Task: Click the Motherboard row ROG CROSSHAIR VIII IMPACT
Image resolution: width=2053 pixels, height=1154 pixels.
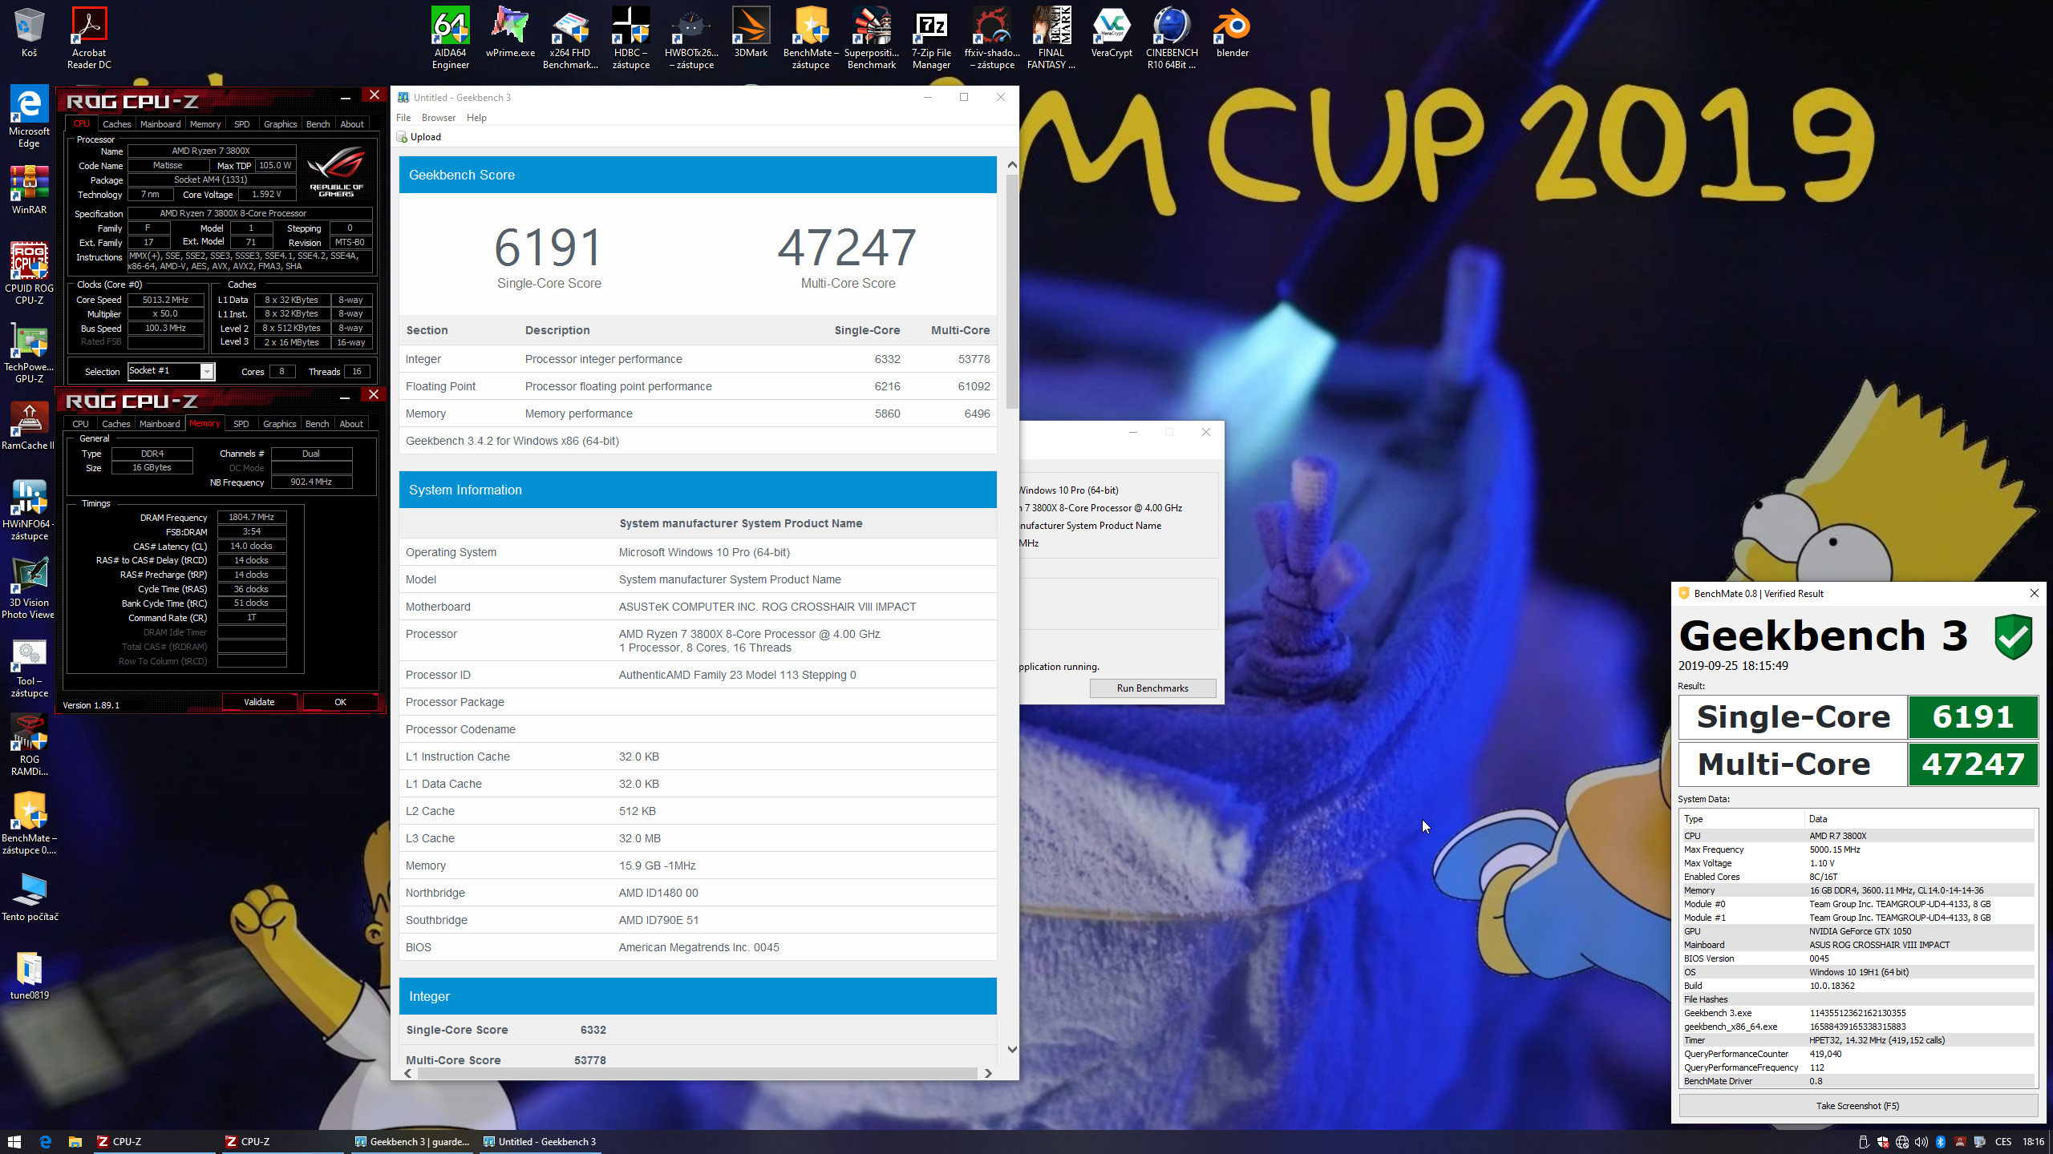Action: [698, 607]
